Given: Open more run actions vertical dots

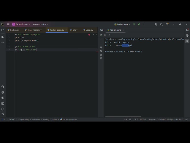Looking at the screenshot, I should coord(144,24).
